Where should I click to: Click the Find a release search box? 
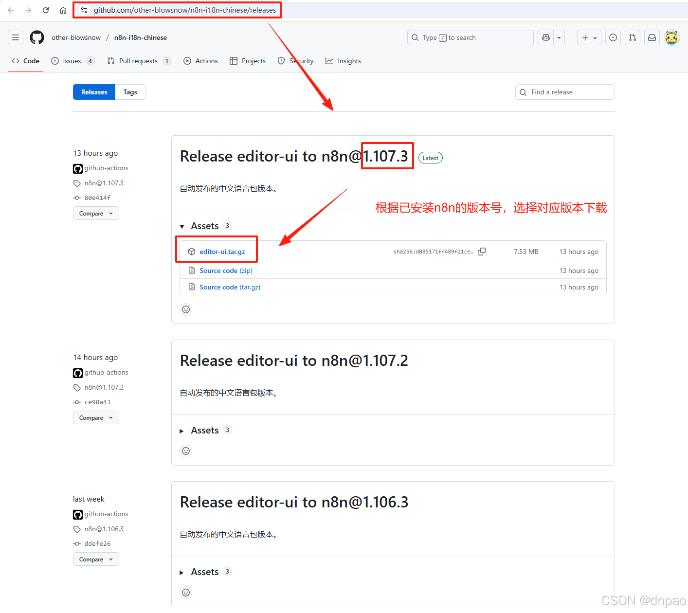(x=565, y=92)
